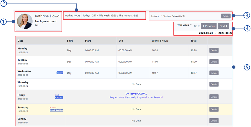Expand the This week dropdown

click(x=184, y=25)
